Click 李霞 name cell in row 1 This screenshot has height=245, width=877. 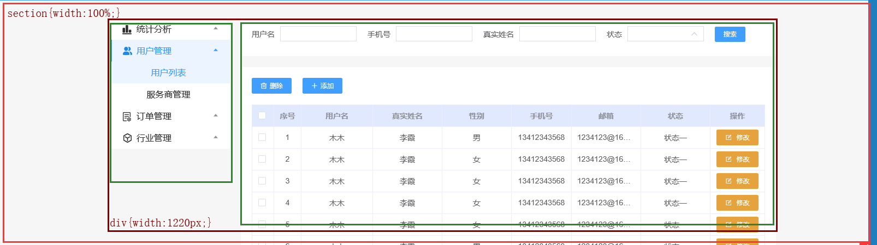coord(407,138)
